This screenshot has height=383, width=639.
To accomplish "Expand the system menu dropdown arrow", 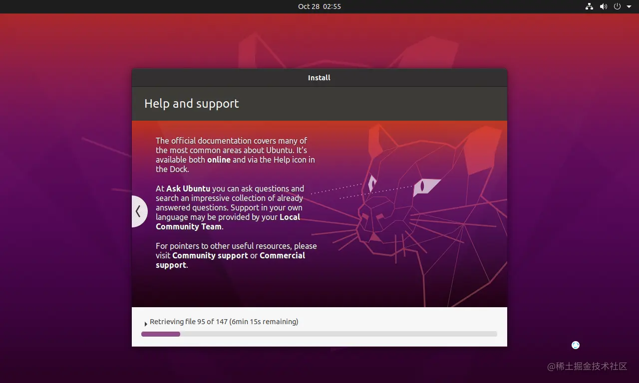I will pos(629,6).
